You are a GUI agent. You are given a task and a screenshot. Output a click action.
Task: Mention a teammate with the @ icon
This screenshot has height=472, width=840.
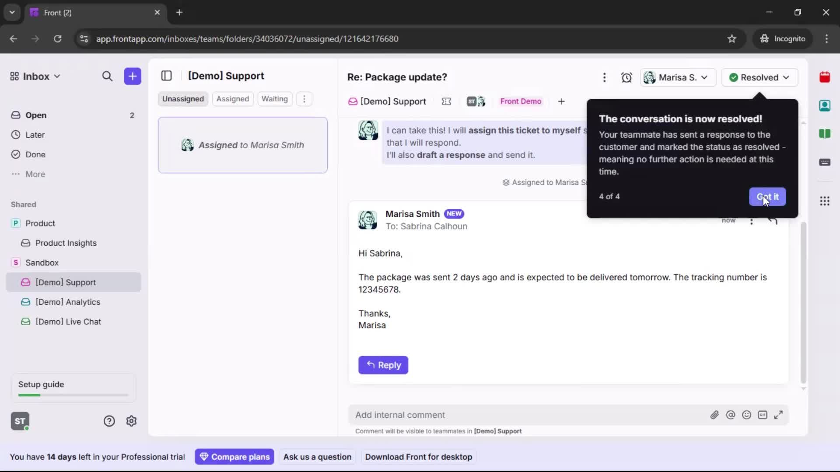(731, 415)
